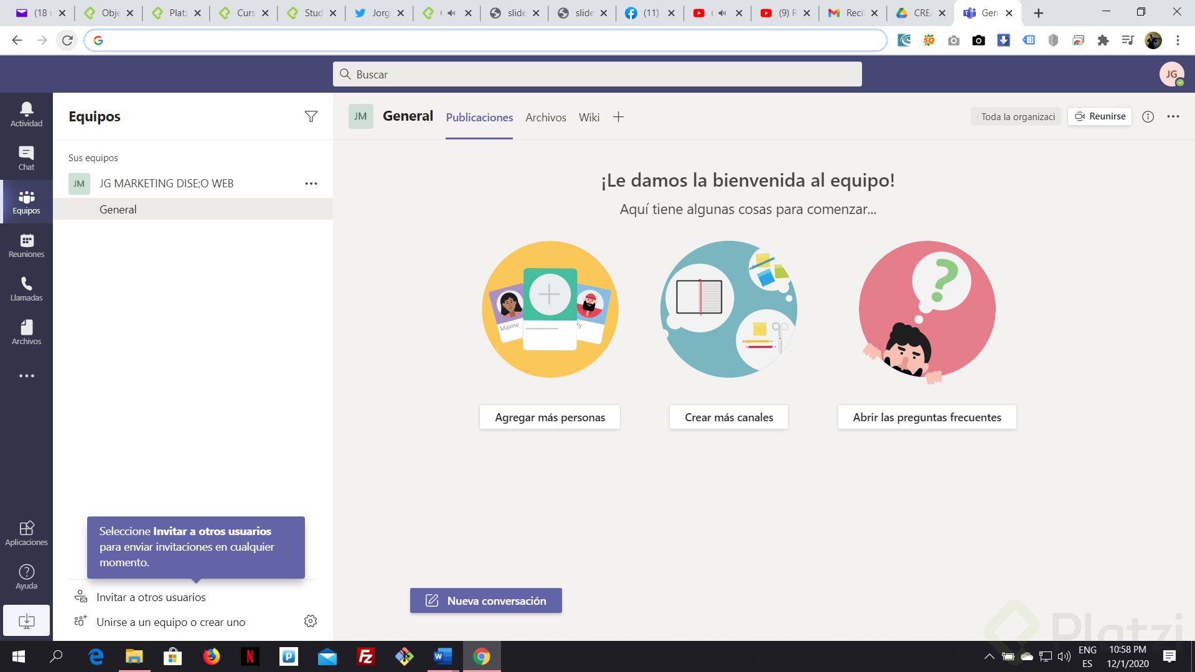Click the Buscar search field
This screenshot has width=1195, height=672.
click(x=596, y=74)
